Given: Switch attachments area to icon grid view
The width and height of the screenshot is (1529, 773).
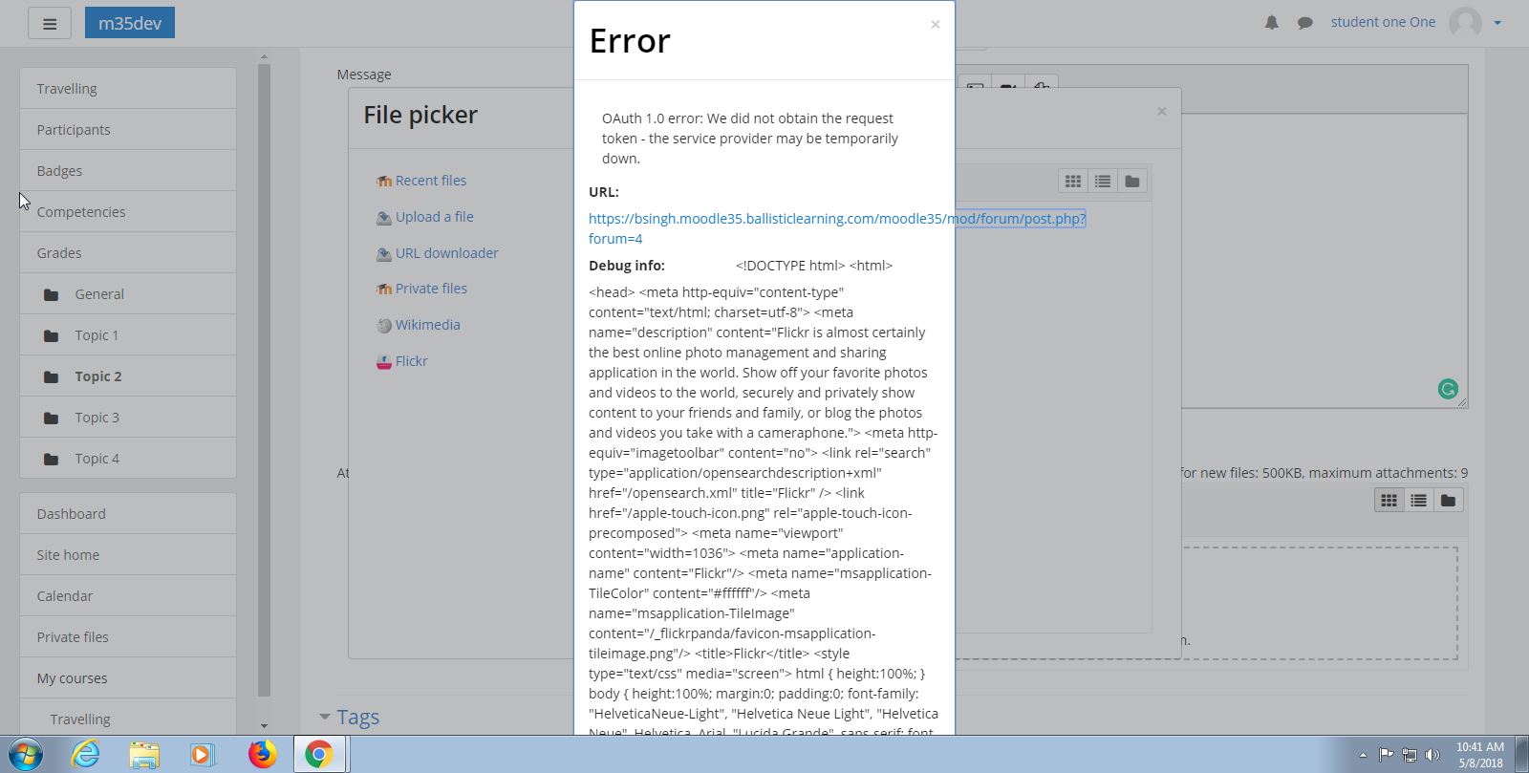Looking at the screenshot, I should coord(1389,501).
